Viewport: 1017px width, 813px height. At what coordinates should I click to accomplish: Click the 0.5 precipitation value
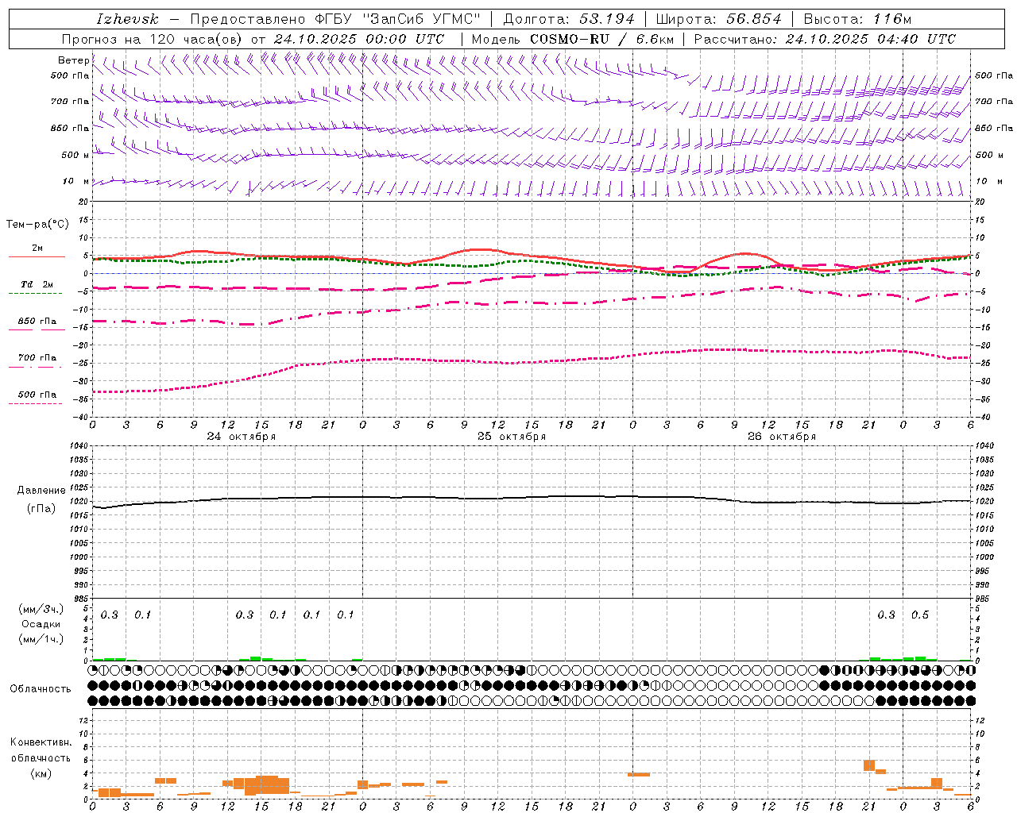tap(920, 615)
